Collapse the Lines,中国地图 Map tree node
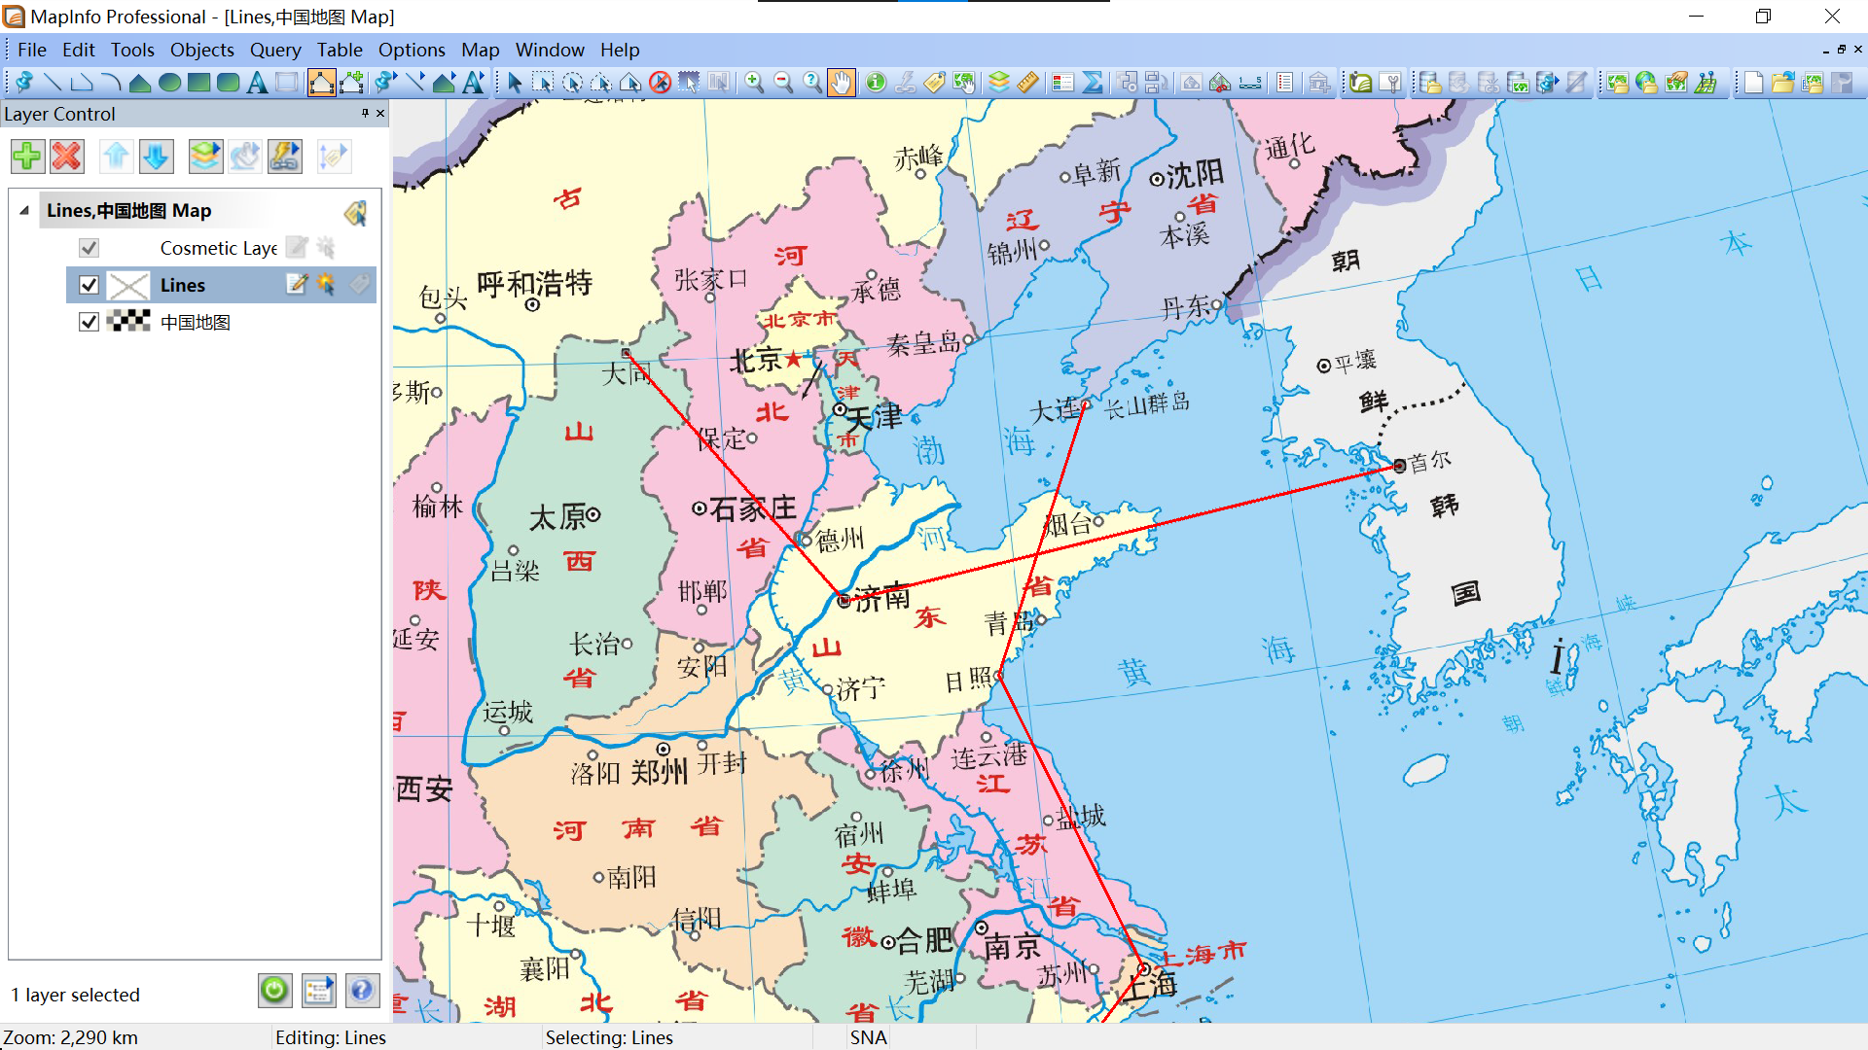 coord(24,210)
